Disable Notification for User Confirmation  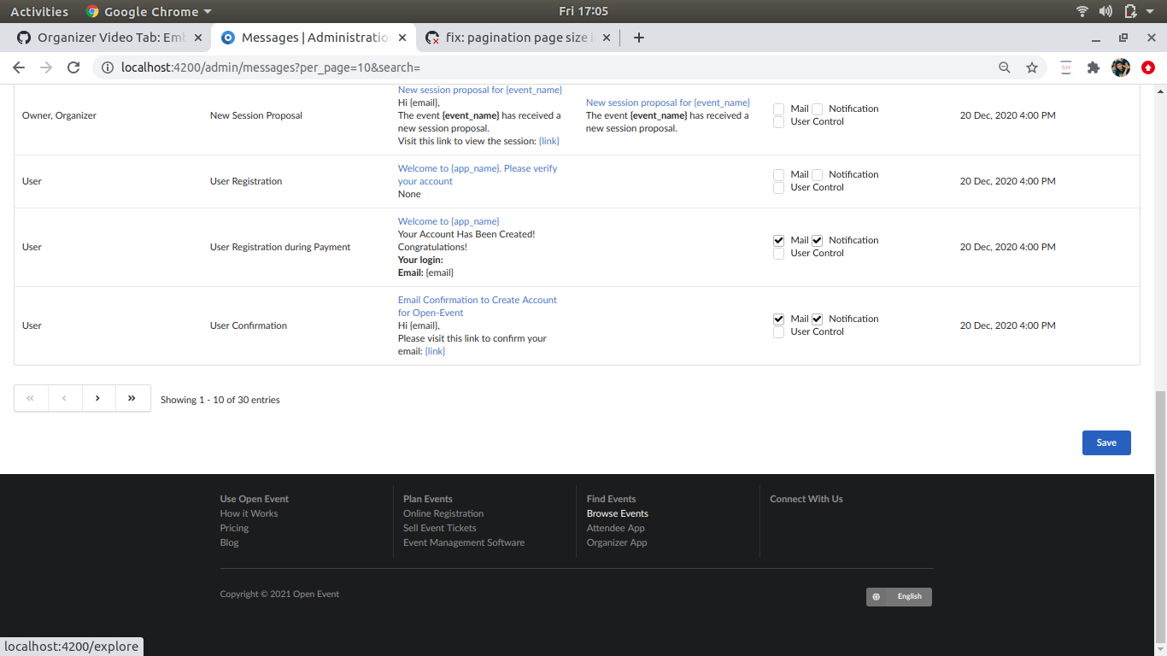tap(817, 319)
